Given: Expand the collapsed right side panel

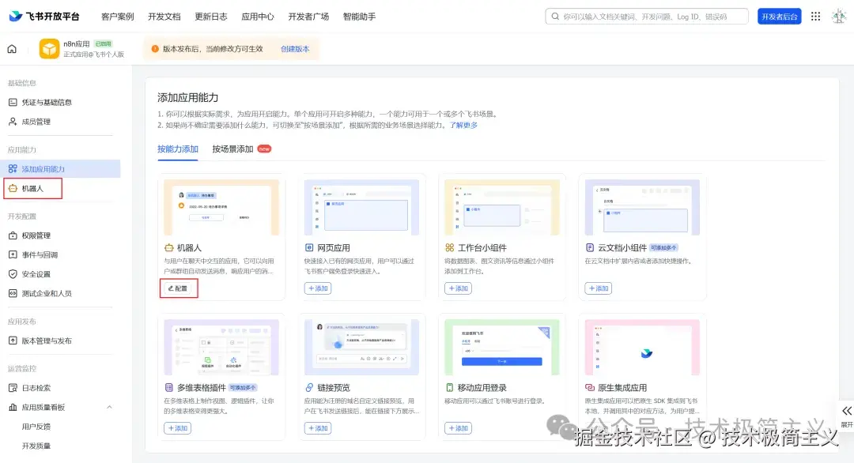Looking at the screenshot, I should point(846,410).
